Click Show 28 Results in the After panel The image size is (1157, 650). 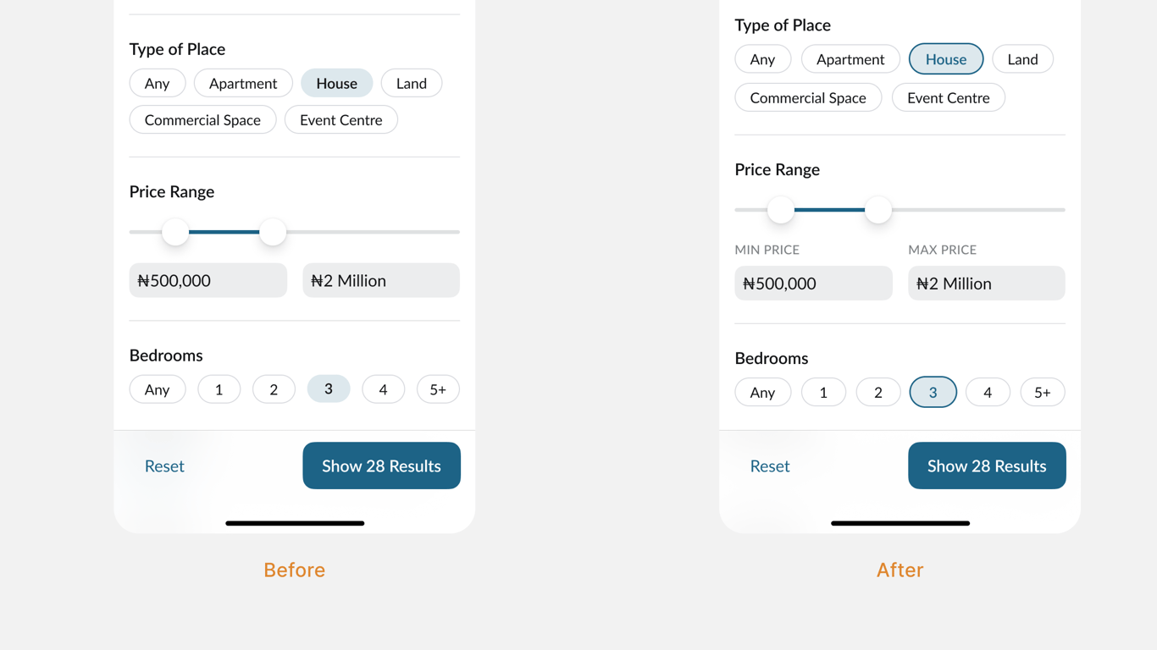987,465
